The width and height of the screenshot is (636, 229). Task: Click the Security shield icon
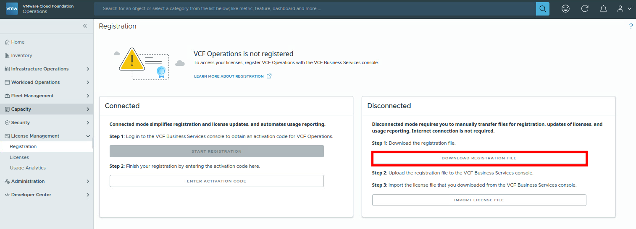(7, 122)
